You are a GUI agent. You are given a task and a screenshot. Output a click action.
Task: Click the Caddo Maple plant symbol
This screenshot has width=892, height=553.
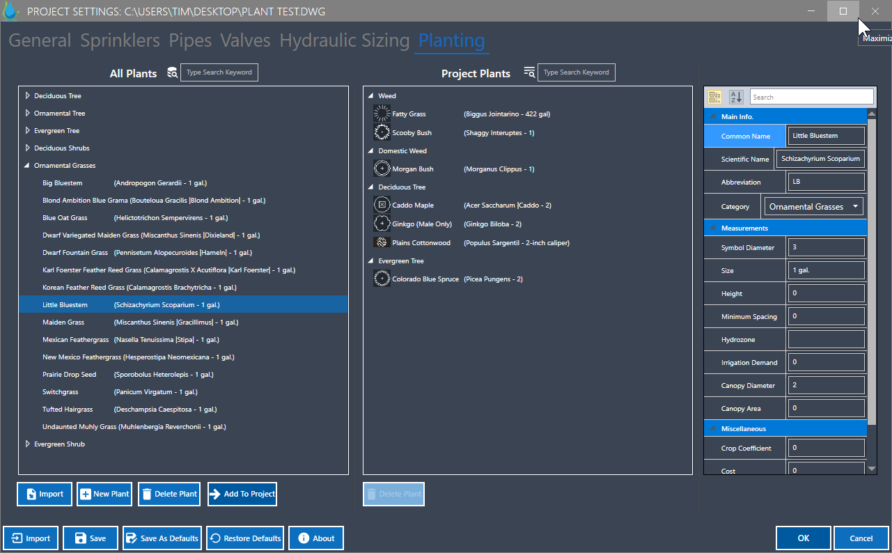coord(382,205)
